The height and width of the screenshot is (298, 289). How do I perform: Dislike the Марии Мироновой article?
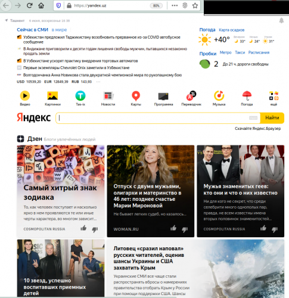185,229
